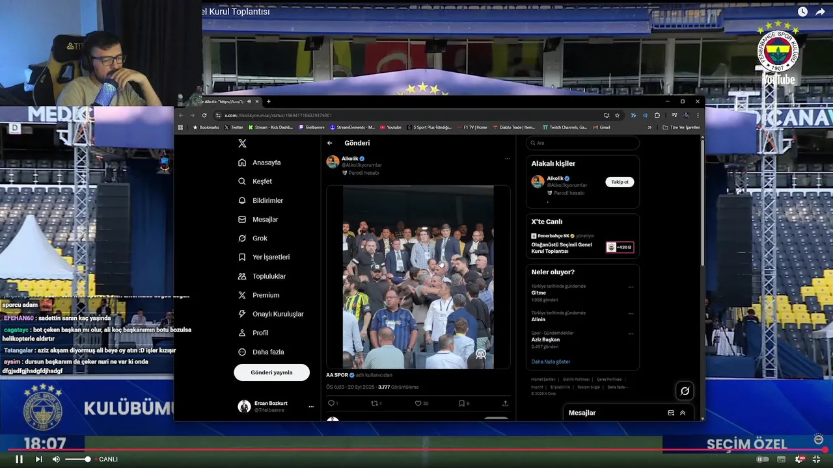
Task: Open options for the Gitme trend
Action: tap(631, 287)
